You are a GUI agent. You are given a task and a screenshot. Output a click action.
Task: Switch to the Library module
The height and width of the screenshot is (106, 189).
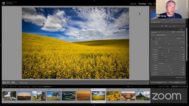point(133,4)
